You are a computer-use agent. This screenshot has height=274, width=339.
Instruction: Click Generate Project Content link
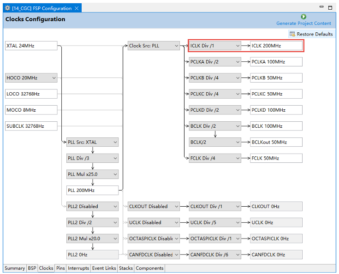303,24
